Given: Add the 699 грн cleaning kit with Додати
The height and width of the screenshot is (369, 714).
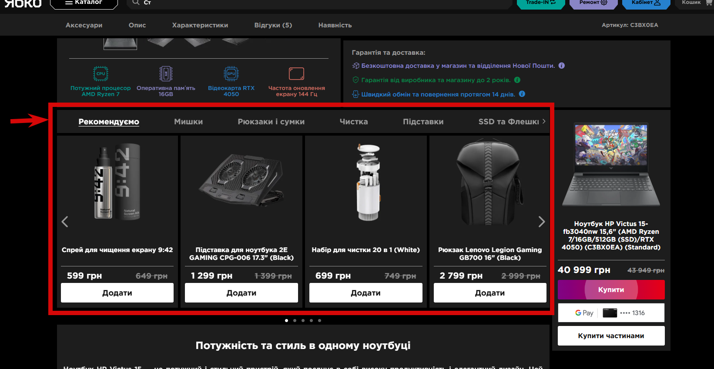Looking at the screenshot, I should coord(366,293).
